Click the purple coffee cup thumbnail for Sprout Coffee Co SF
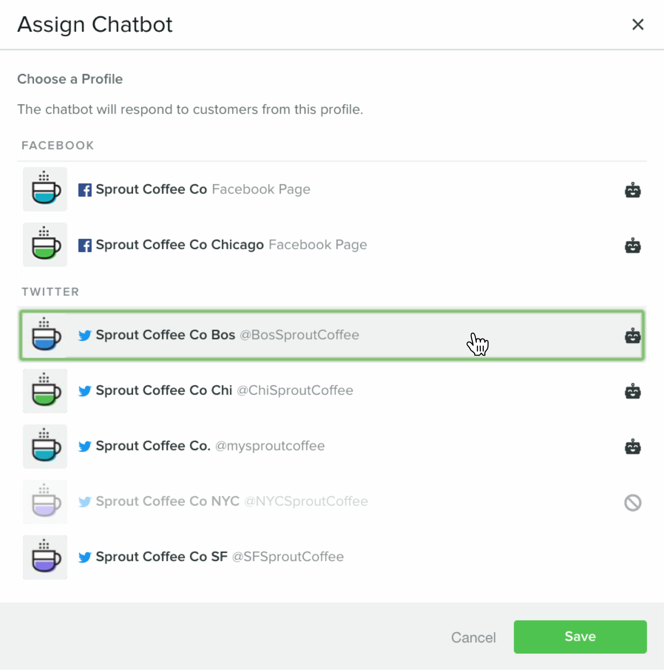 click(x=45, y=557)
